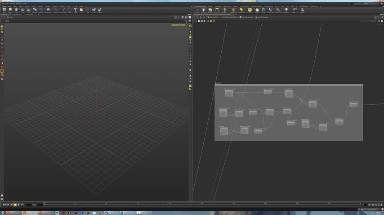Switch to the Motion FX View pane tab
The height and width of the screenshot is (215, 384).
tap(30, 14)
